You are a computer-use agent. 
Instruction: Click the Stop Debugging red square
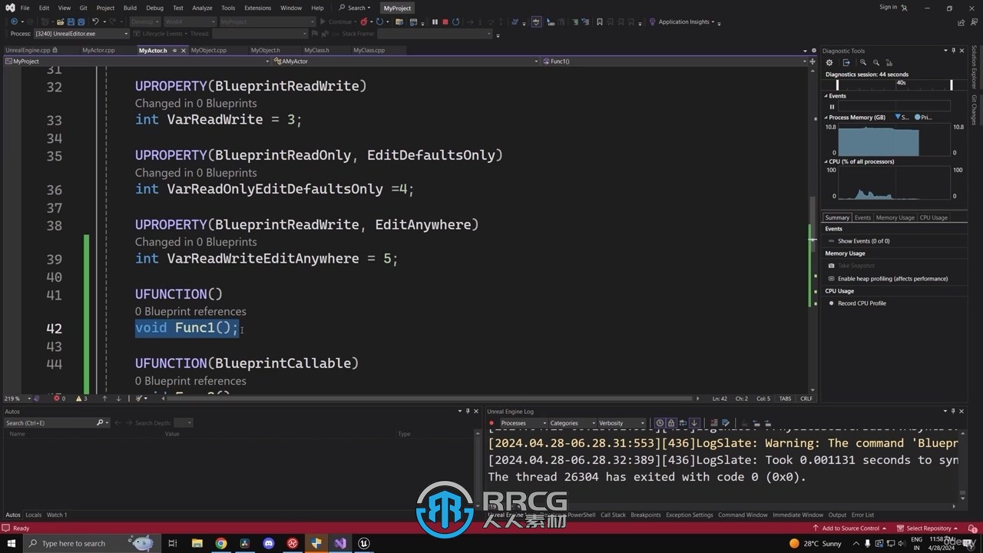445,22
